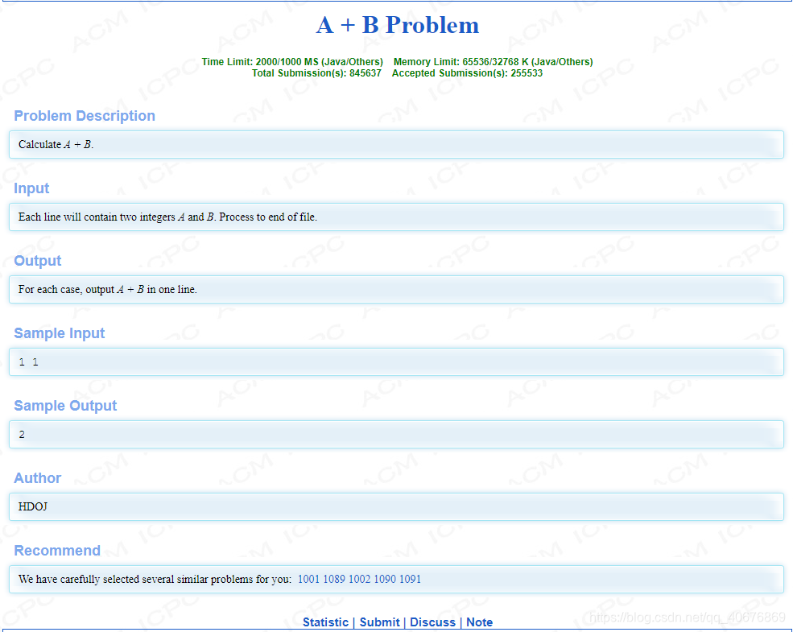Click the author name 'HDOJ'
The image size is (793, 632).
pyautogui.click(x=33, y=506)
